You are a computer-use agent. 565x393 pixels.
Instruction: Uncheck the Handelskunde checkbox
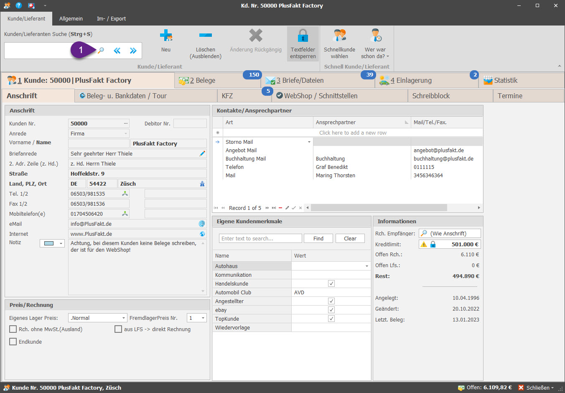pos(331,284)
